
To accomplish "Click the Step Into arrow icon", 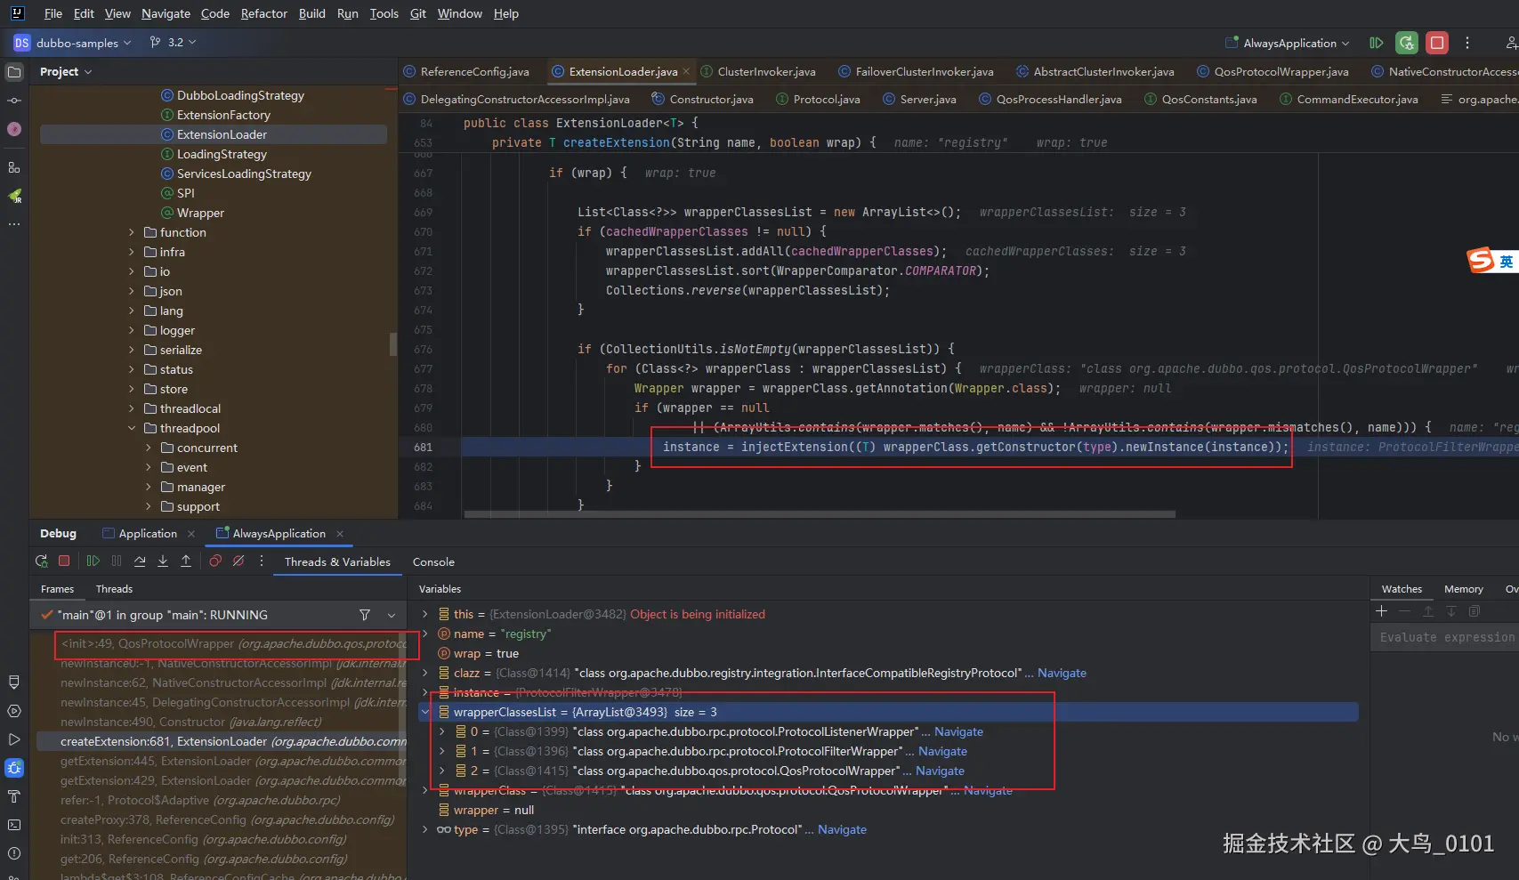I will click(163, 561).
